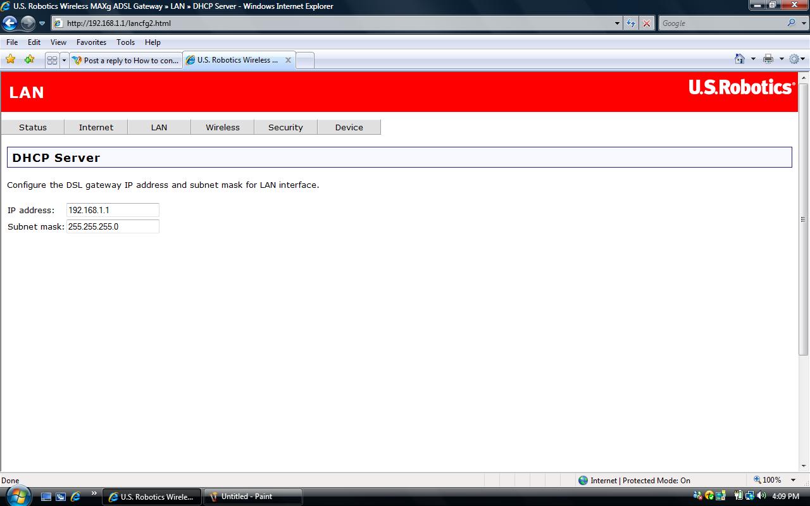The width and height of the screenshot is (810, 506).
Task: Switch to the Wireless navigation tab
Action: click(x=222, y=127)
